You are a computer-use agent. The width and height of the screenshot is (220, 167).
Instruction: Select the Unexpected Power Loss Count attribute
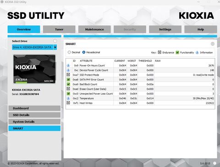pos(96,94)
